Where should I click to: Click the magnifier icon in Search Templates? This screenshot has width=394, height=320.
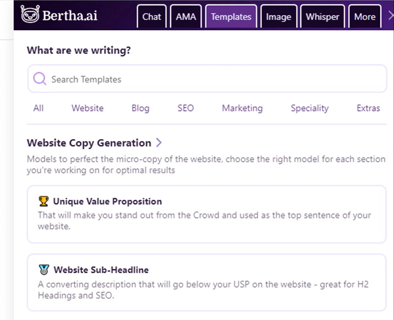40,79
